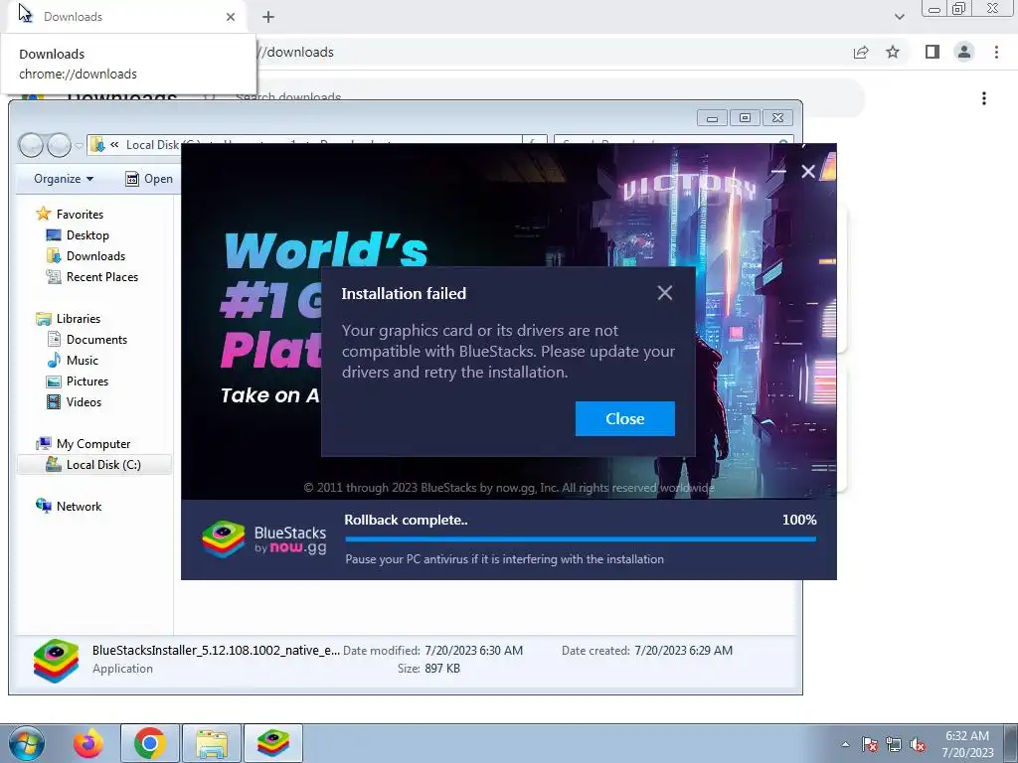Screen dimensions: 1018x763
Task: Open the Videos library
Action: tap(84, 401)
